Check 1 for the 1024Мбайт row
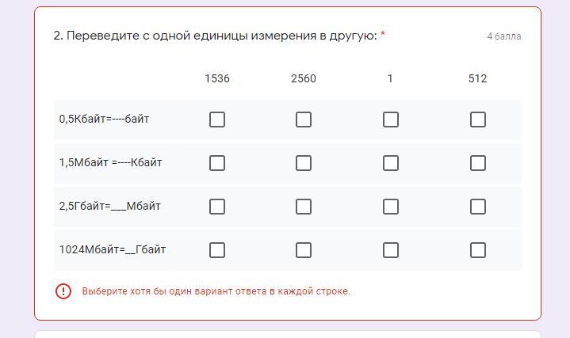 click(390, 250)
